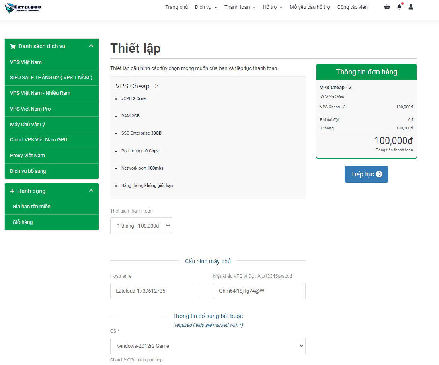Click the Hostname input field

click(156, 291)
